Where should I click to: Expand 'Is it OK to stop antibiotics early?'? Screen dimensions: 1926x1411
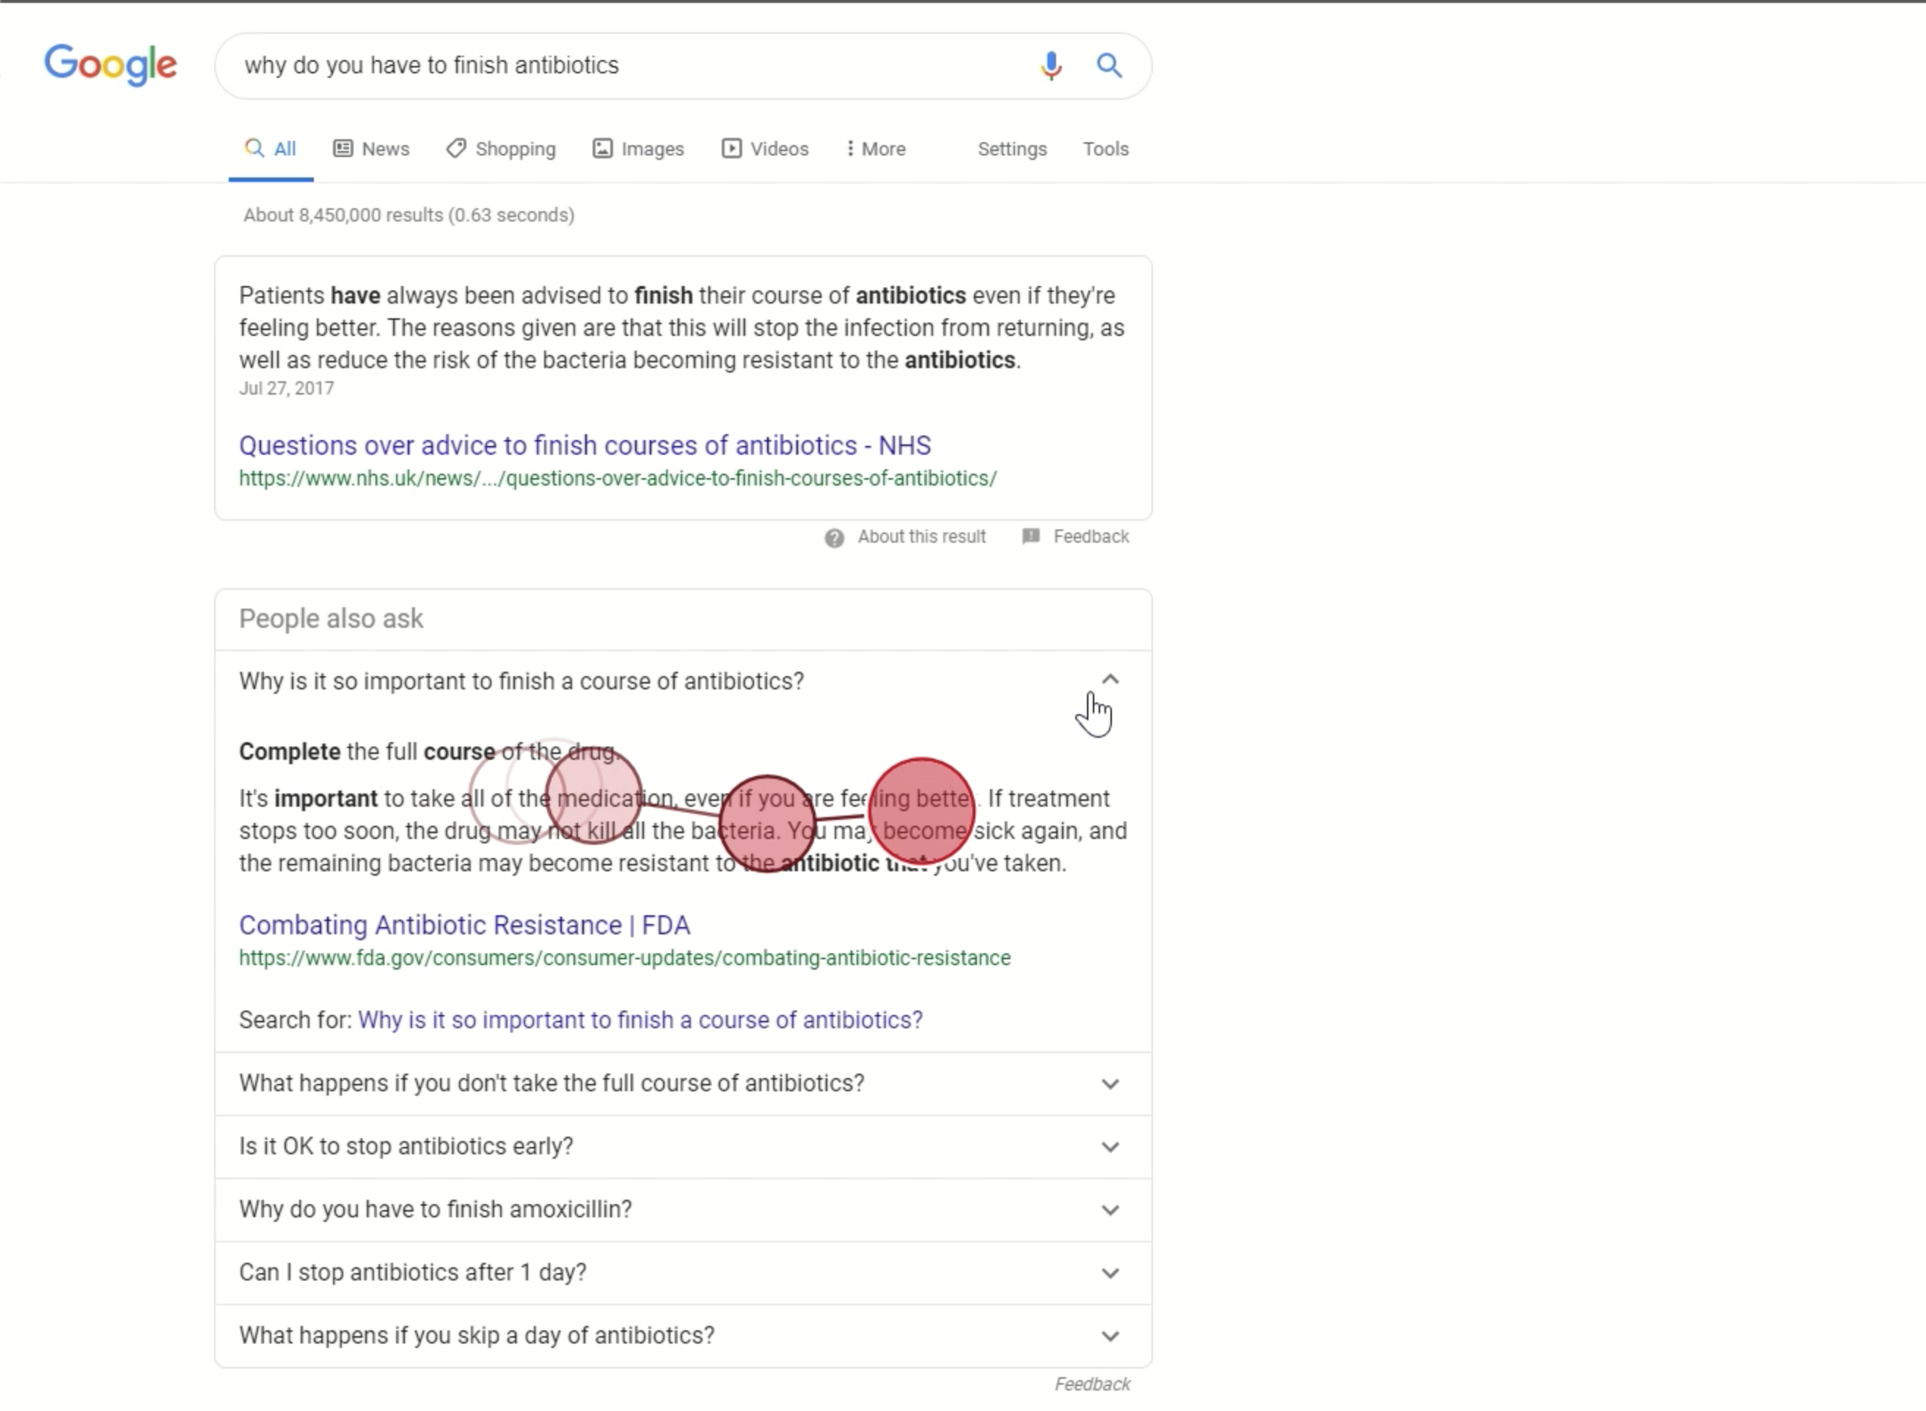click(x=684, y=1146)
